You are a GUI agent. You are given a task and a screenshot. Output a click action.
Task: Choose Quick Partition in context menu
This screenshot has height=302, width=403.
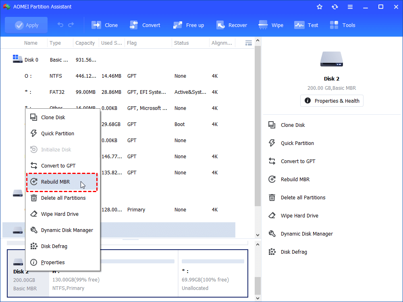[62, 134]
